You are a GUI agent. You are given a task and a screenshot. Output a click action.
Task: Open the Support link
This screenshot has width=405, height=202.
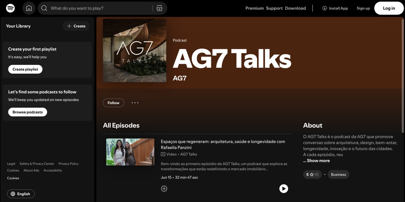click(274, 8)
